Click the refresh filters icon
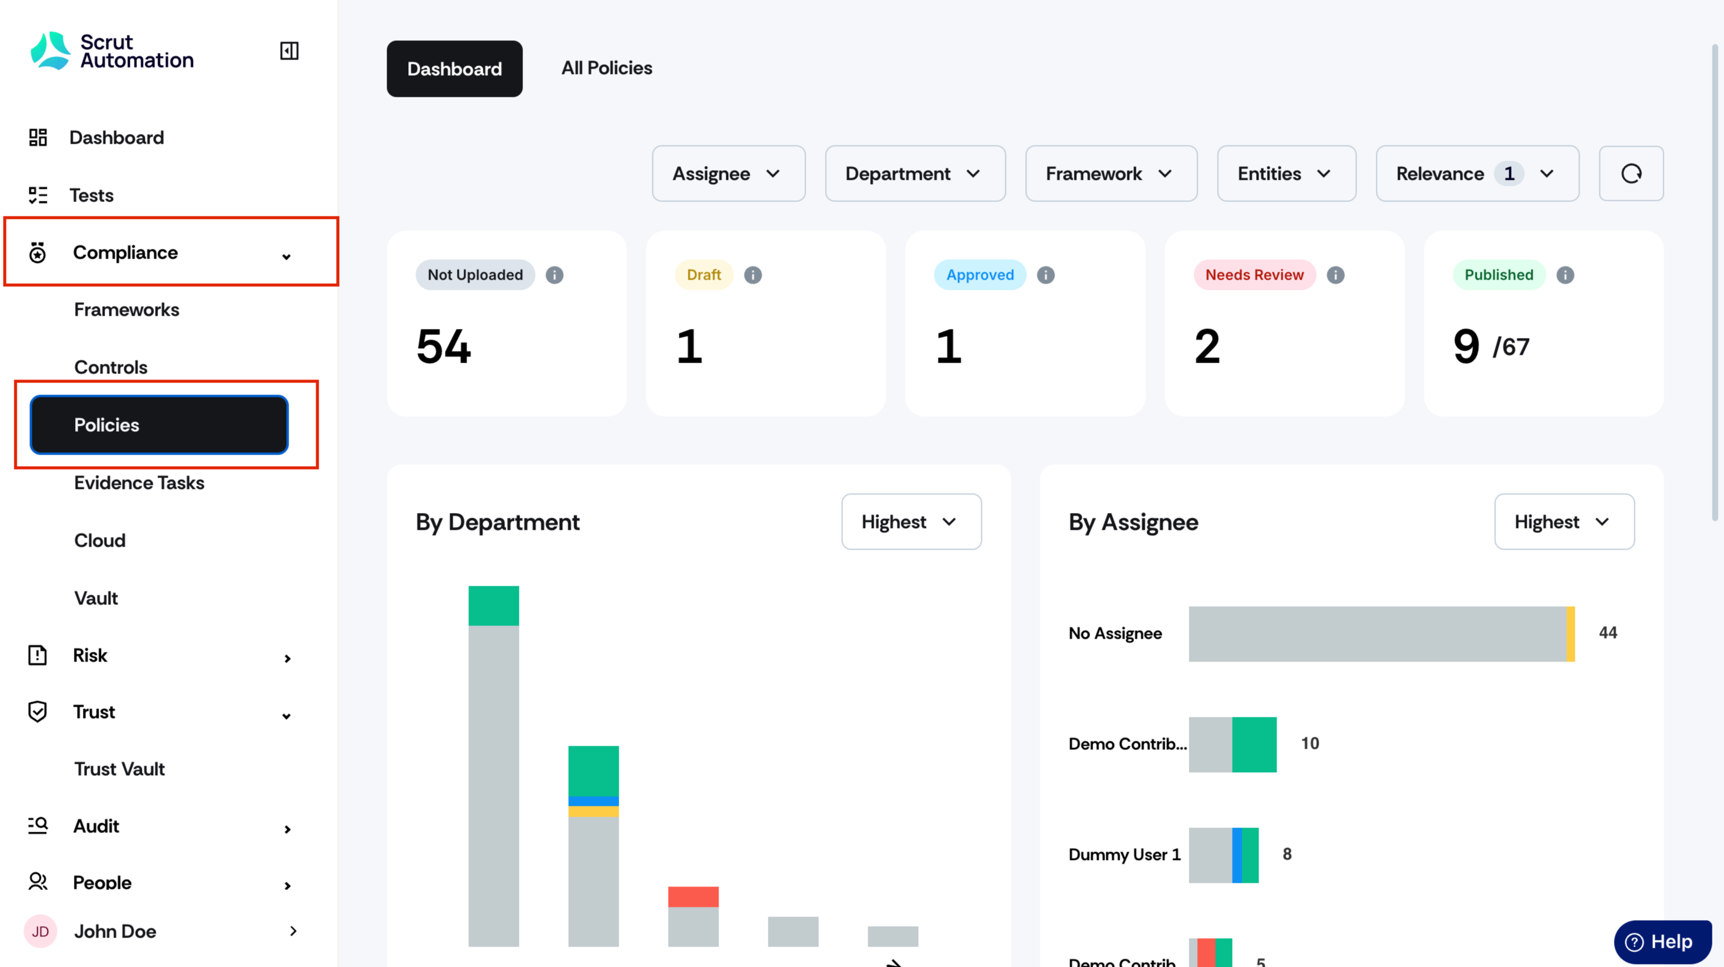This screenshot has width=1724, height=967. tap(1631, 173)
